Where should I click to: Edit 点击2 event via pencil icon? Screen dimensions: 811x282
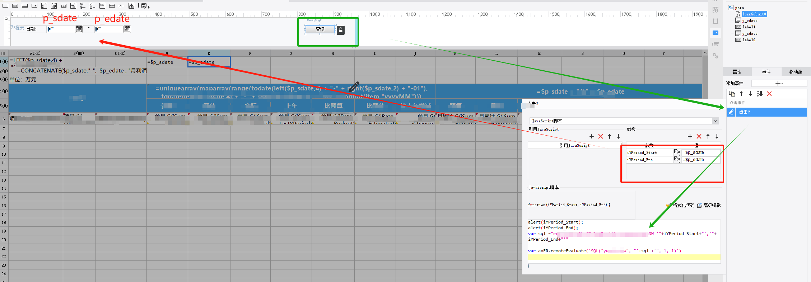[731, 112]
